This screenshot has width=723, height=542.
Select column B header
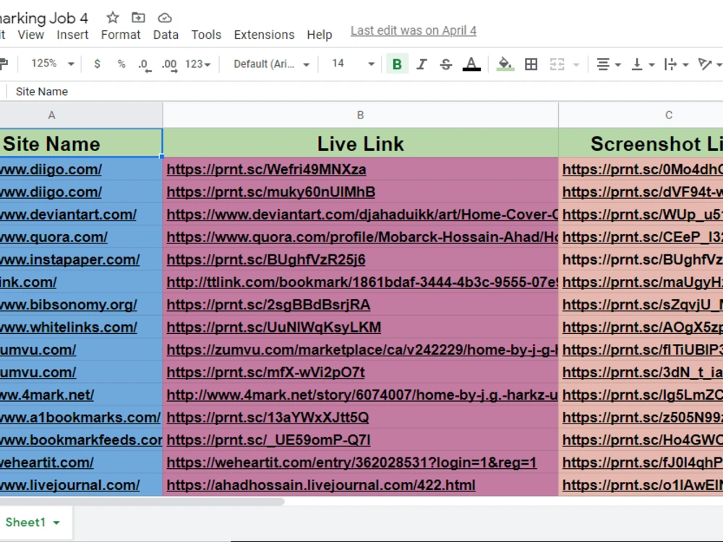point(360,115)
